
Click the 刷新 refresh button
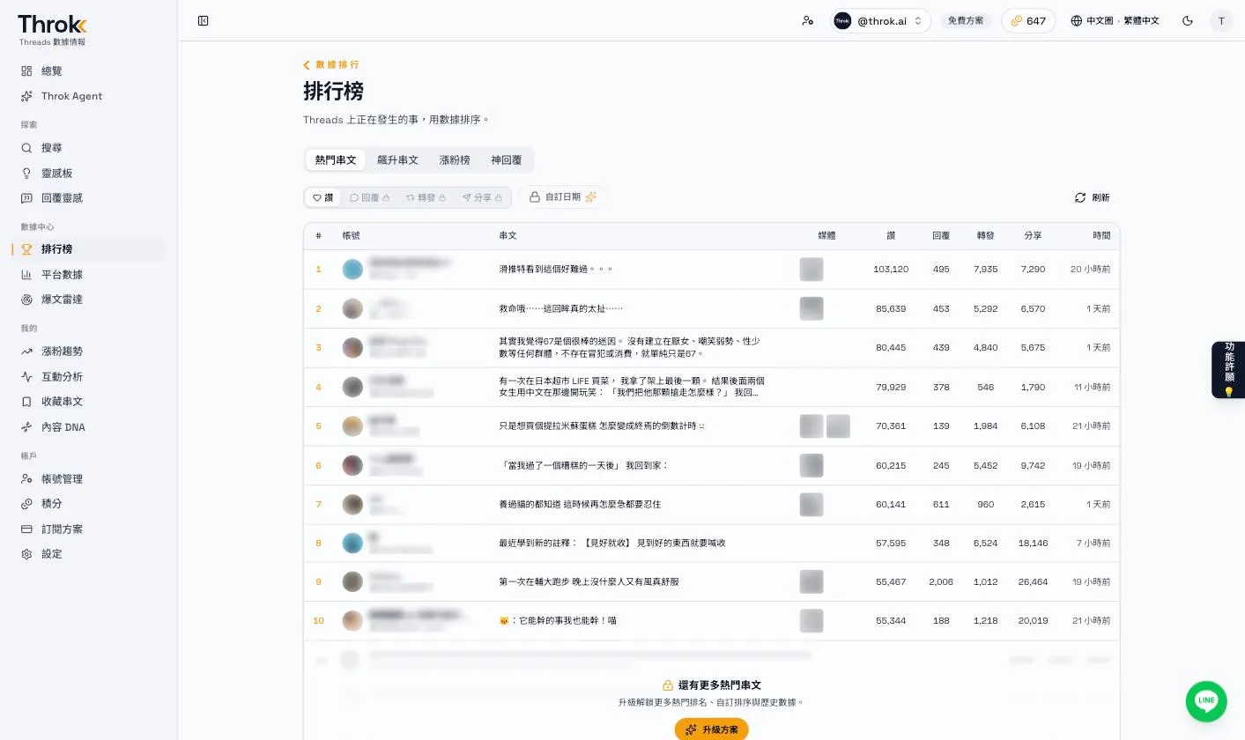point(1092,197)
